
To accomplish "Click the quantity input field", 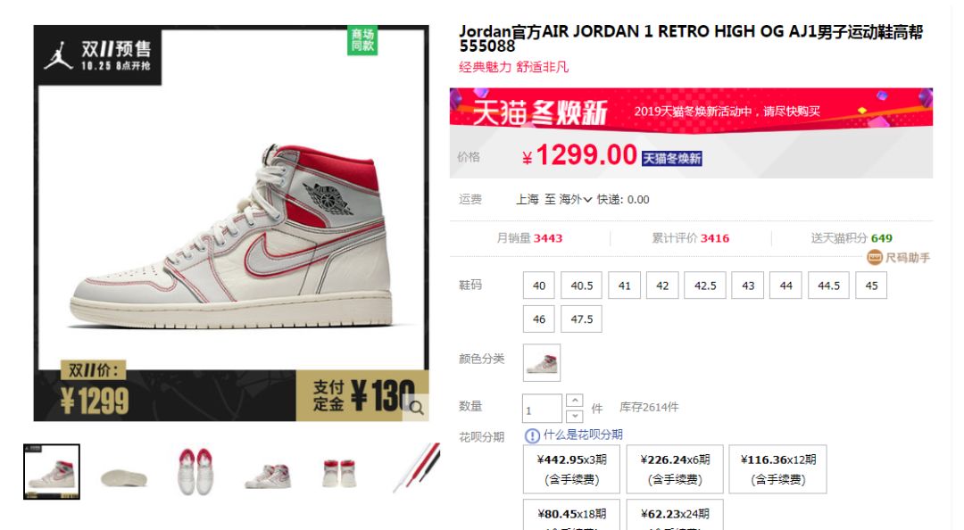I will [543, 409].
